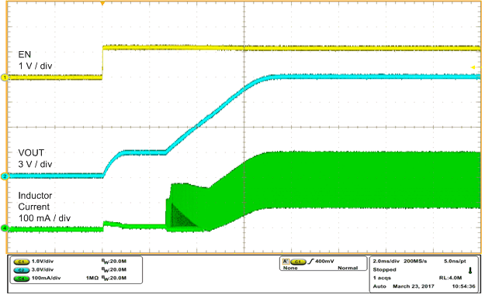Click the C1 trigger source badge
Viewport: 485px width, 294px height.
point(298,262)
